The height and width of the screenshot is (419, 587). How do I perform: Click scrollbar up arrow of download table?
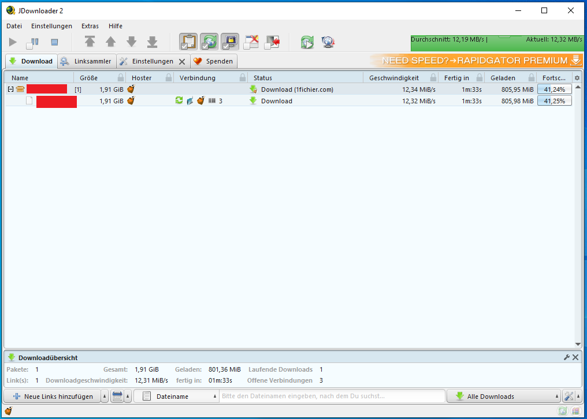(578, 87)
